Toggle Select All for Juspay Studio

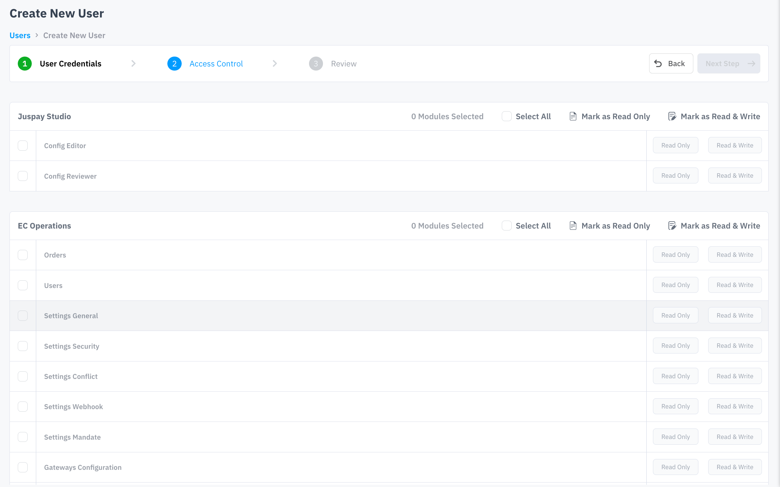click(507, 116)
